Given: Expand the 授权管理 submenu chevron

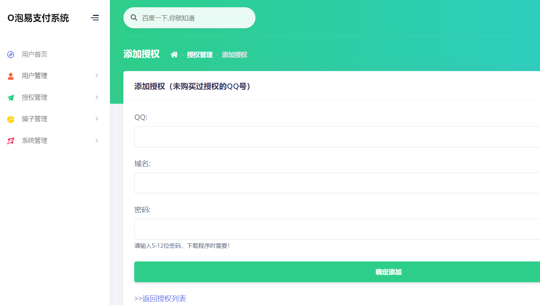Looking at the screenshot, I should [x=96, y=97].
